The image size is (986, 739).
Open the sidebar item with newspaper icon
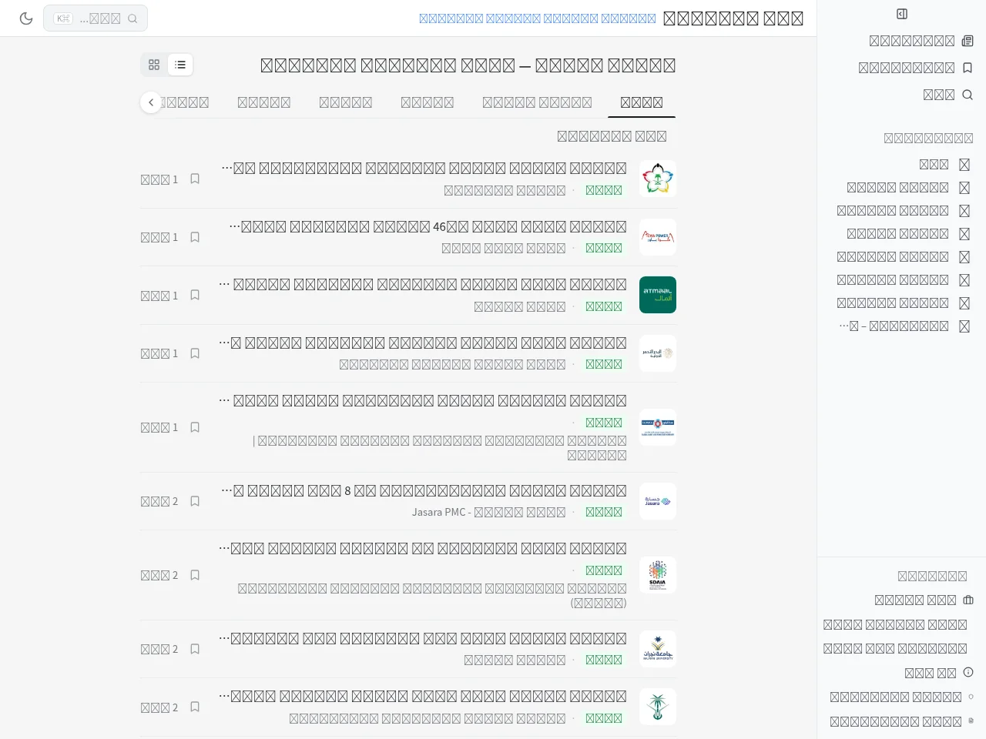click(921, 41)
